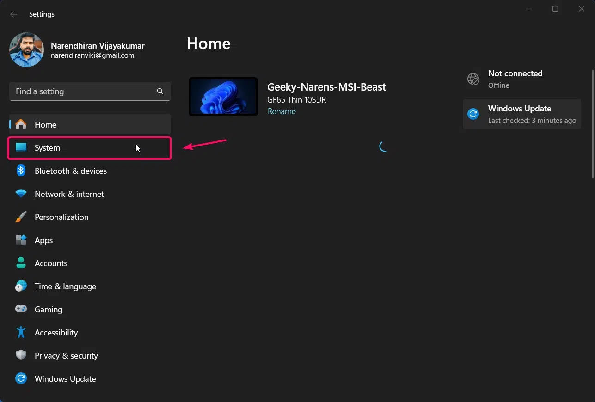The image size is (595, 402).
Task: Click the account name Narendhiran Vijayakumar
Action: pyautogui.click(x=98, y=46)
